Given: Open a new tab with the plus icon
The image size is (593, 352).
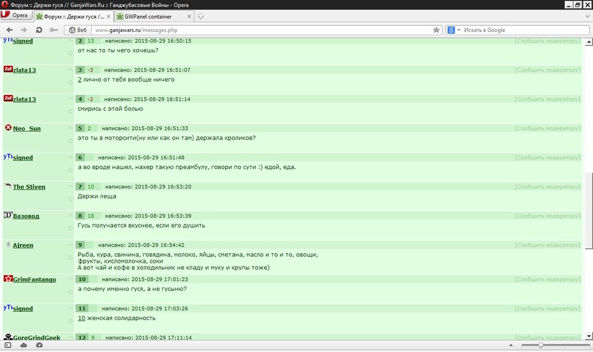Looking at the screenshot, I should [x=201, y=16].
